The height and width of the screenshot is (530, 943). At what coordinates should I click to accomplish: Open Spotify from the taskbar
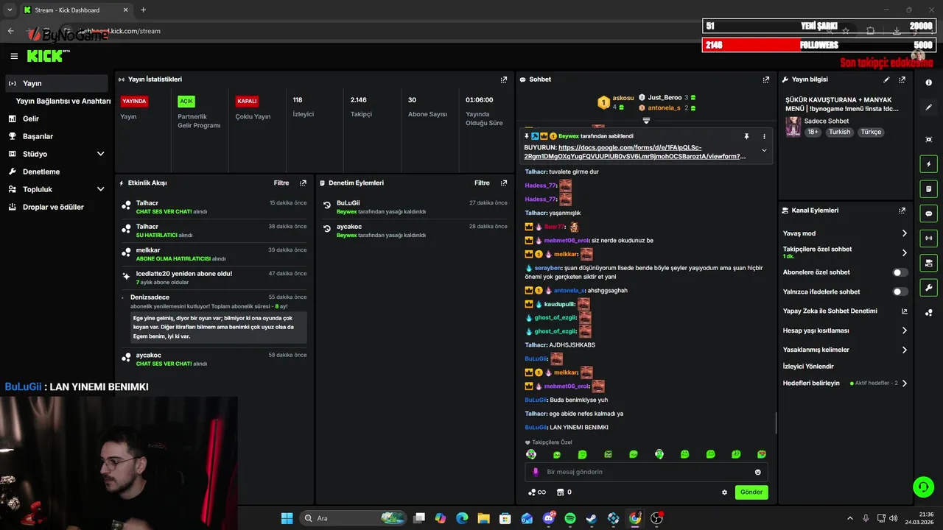pos(569,518)
